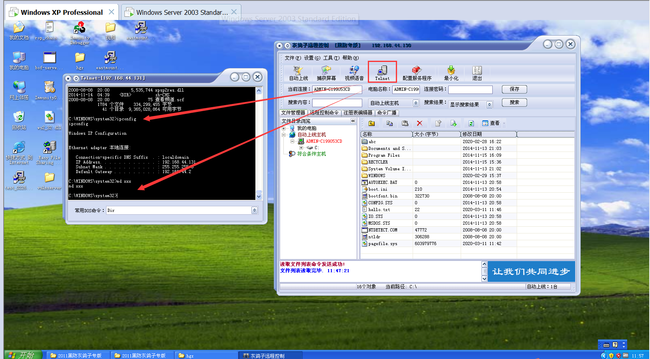Image resolution: width=650 pixels, height=359 pixels.
Task: Click the log panel scroll down arrow
Action: 484,279
